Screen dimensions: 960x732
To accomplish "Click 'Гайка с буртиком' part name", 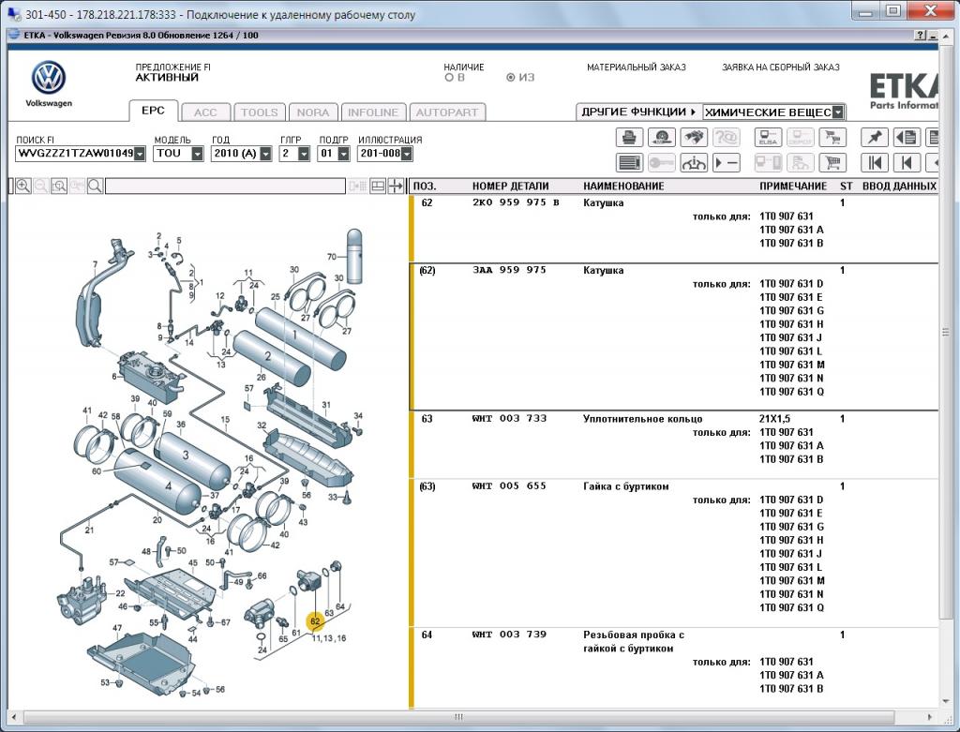I will (625, 486).
